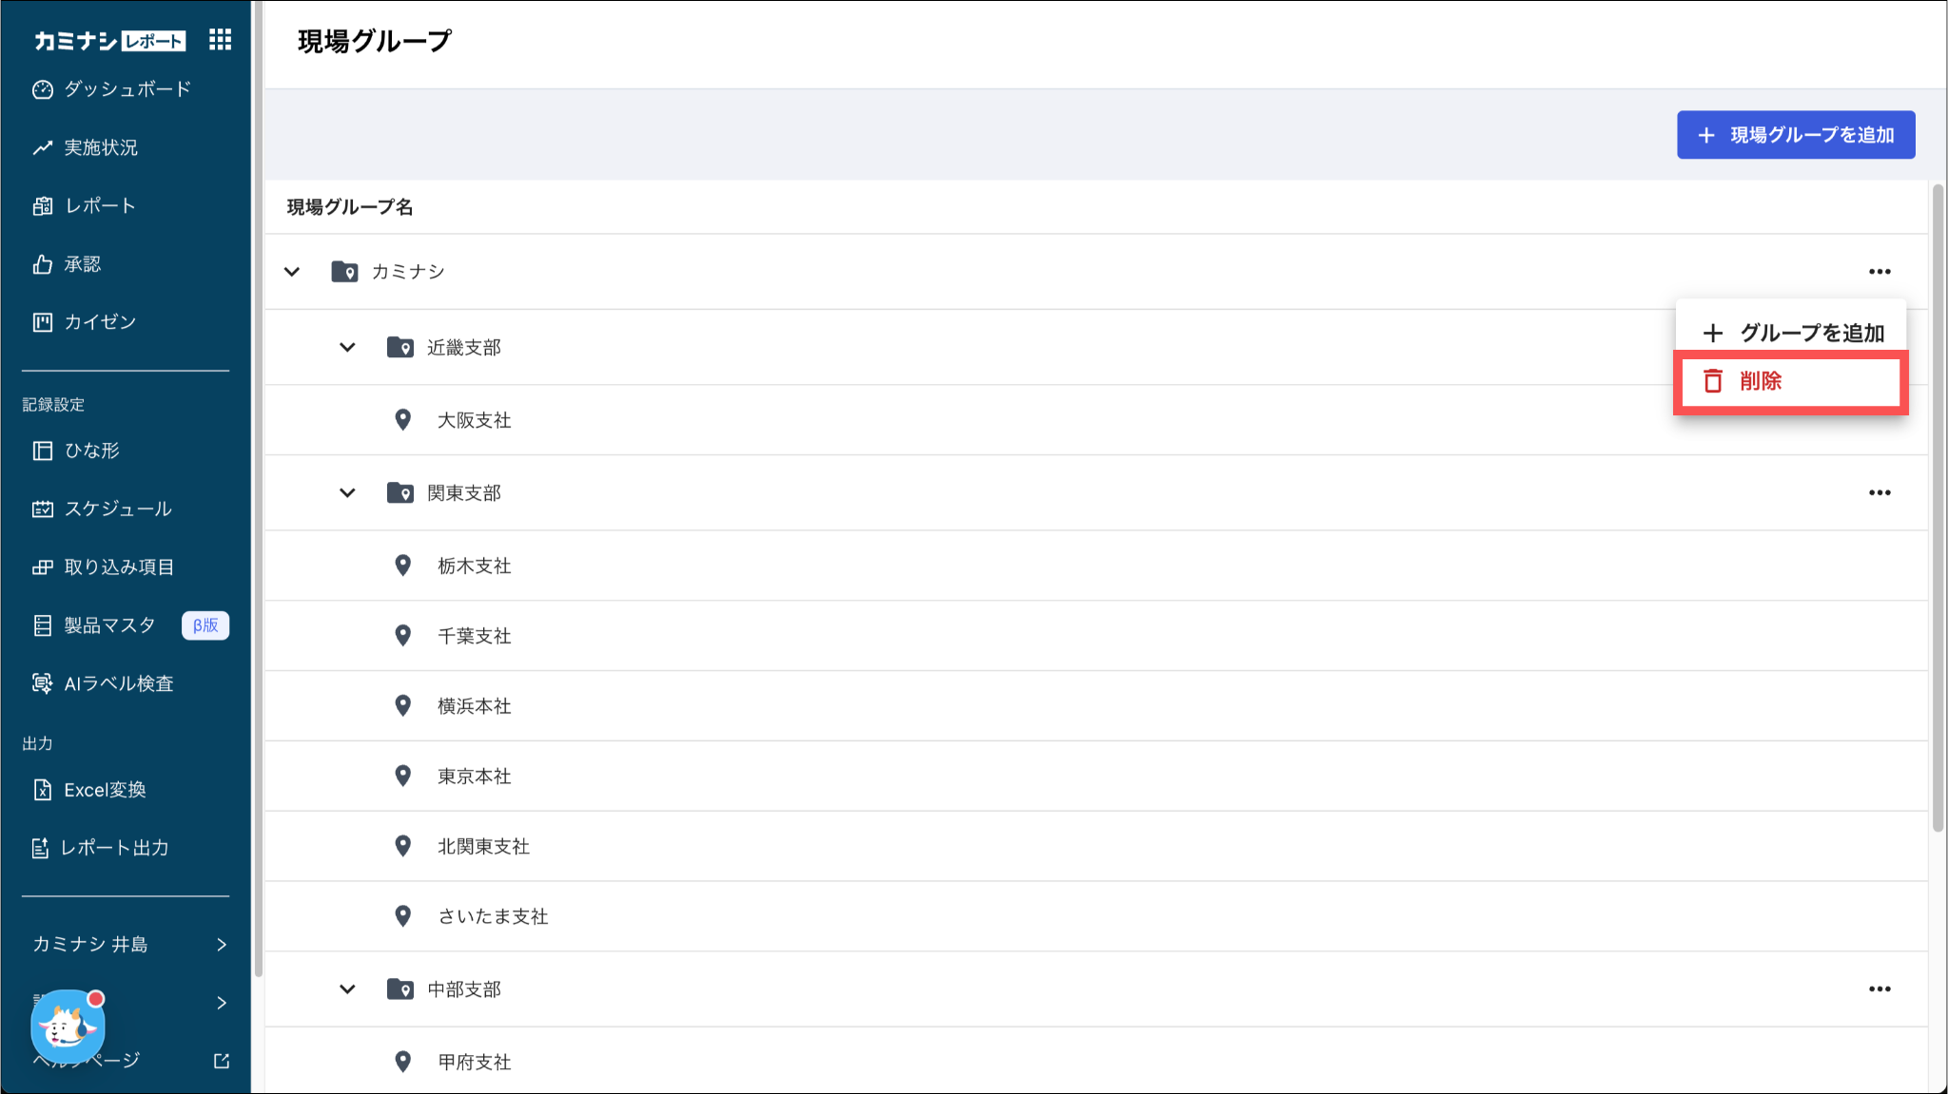Screen dimensions: 1948x1094
Task: Collapse the 関東支部 group
Action: [x=347, y=493]
